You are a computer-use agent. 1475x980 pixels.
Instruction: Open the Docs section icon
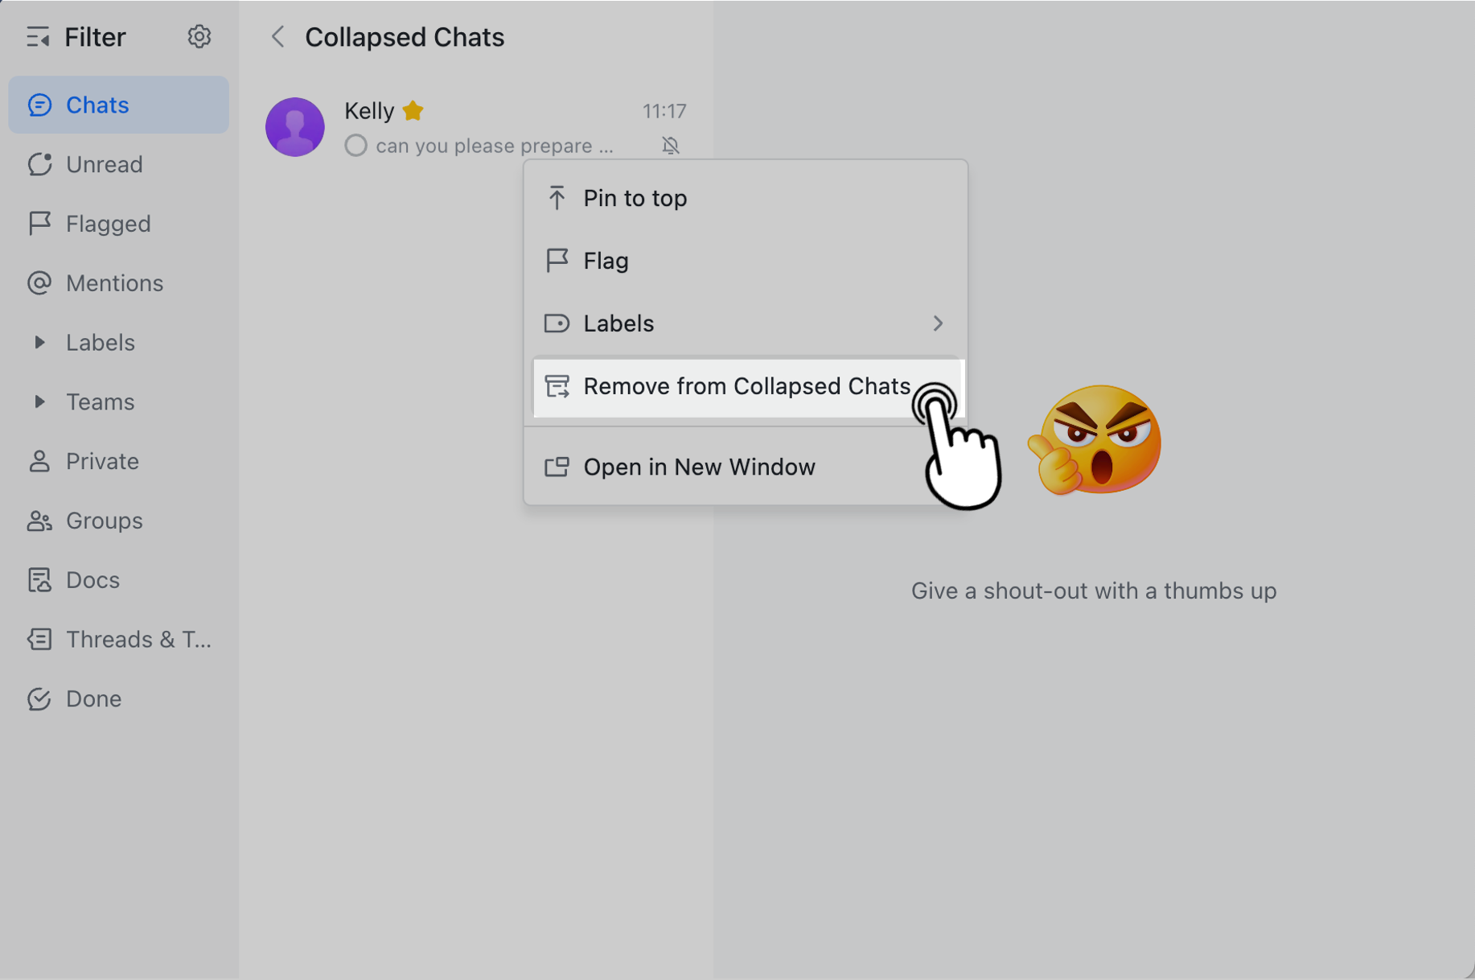pyautogui.click(x=39, y=579)
